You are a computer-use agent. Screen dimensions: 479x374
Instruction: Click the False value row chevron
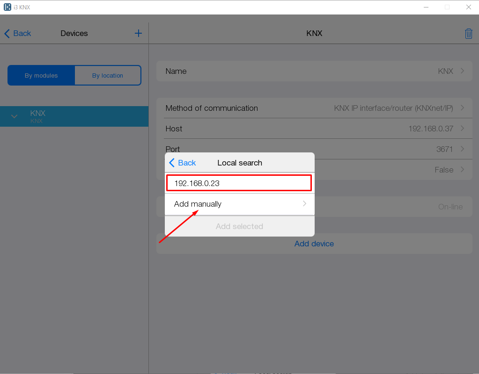(x=463, y=170)
